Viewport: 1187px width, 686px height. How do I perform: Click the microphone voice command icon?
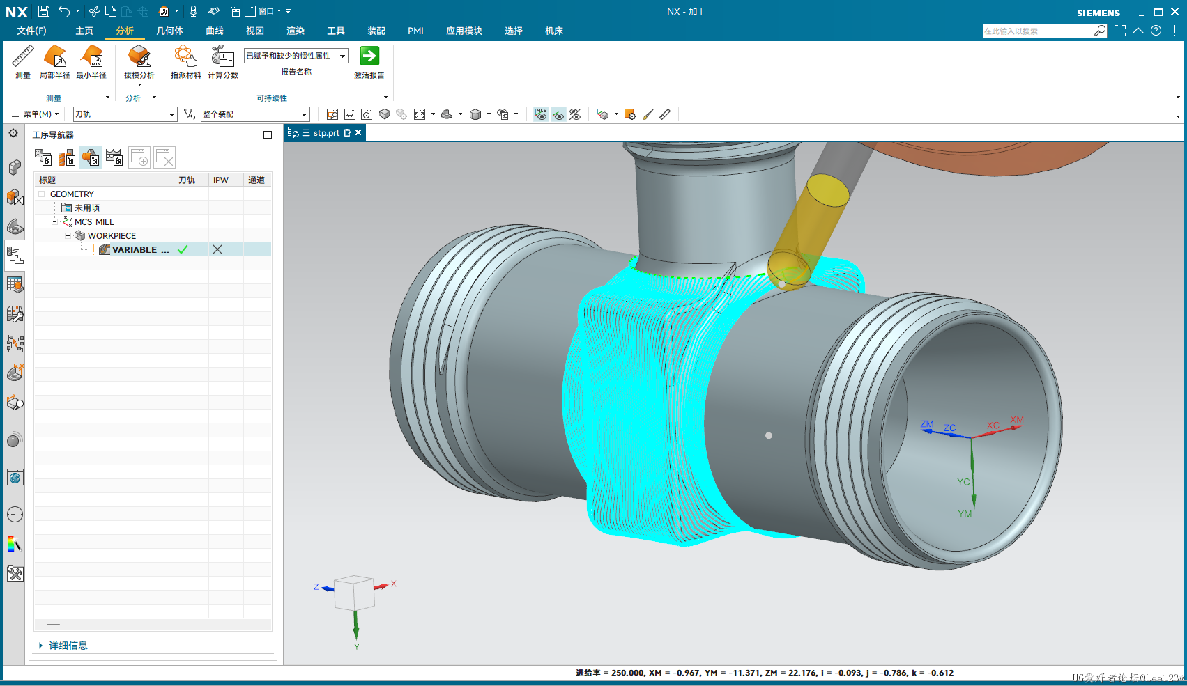click(193, 11)
